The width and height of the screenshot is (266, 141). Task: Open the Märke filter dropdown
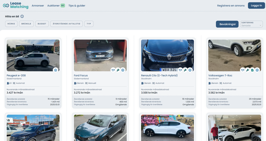(11, 24)
